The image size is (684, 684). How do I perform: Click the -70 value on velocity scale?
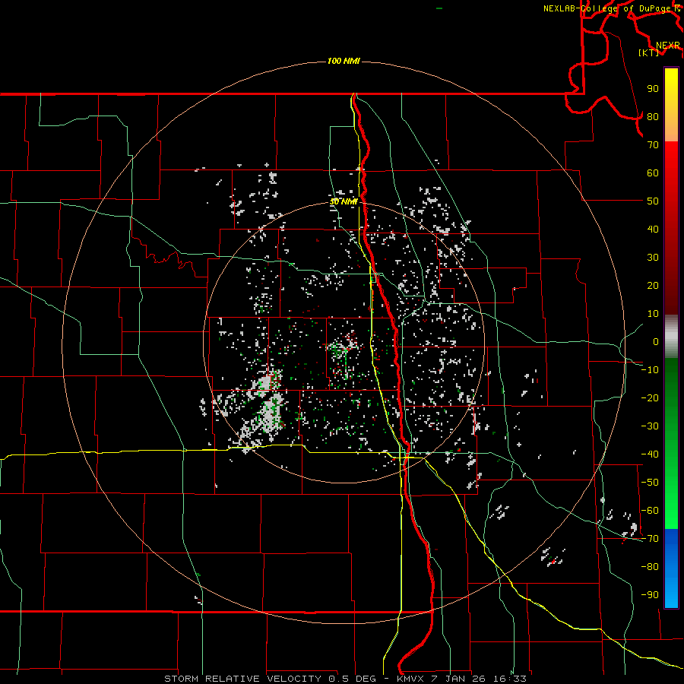click(650, 539)
